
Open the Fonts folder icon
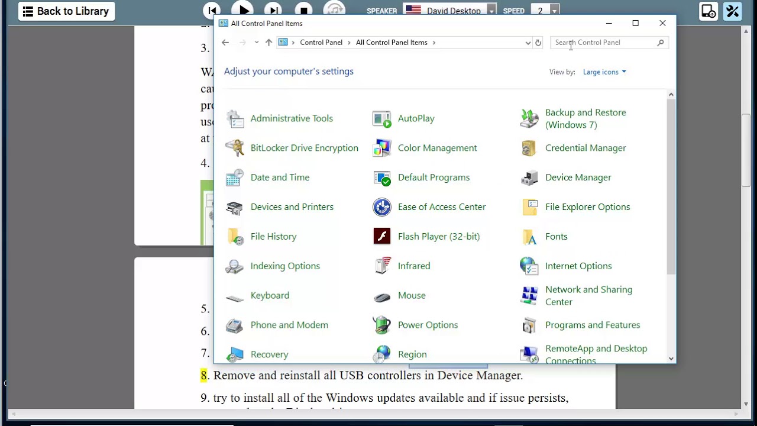coord(529,237)
